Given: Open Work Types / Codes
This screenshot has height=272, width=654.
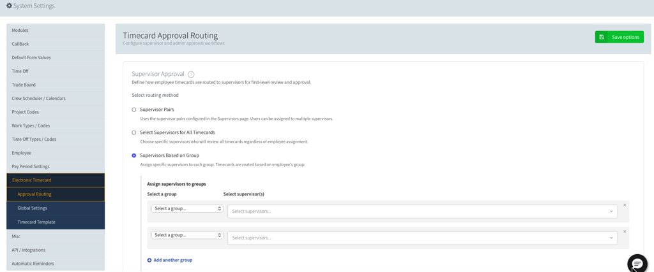Looking at the screenshot, I should 56,125.
